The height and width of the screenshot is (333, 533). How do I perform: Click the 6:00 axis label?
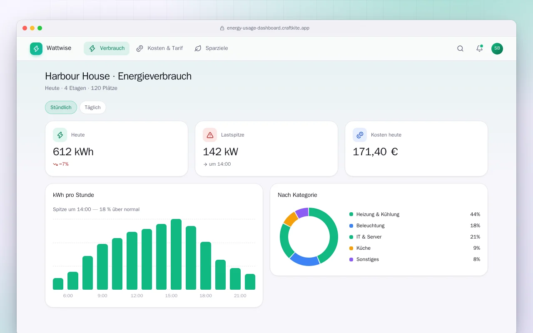[x=68, y=296]
